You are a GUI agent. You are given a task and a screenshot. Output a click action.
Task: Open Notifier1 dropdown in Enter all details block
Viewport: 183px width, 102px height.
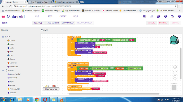[x=81, y=51]
